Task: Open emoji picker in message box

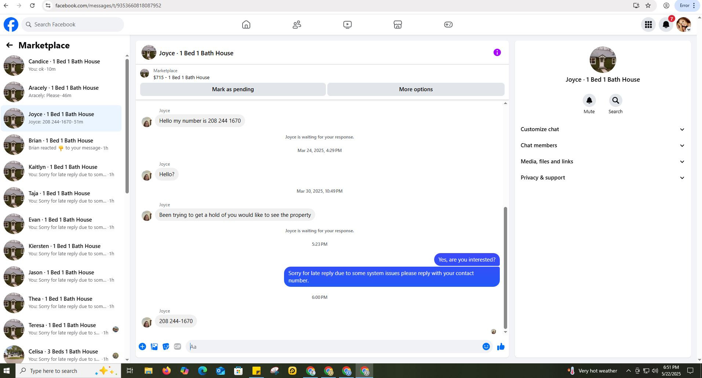Action: (x=486, y=346)
